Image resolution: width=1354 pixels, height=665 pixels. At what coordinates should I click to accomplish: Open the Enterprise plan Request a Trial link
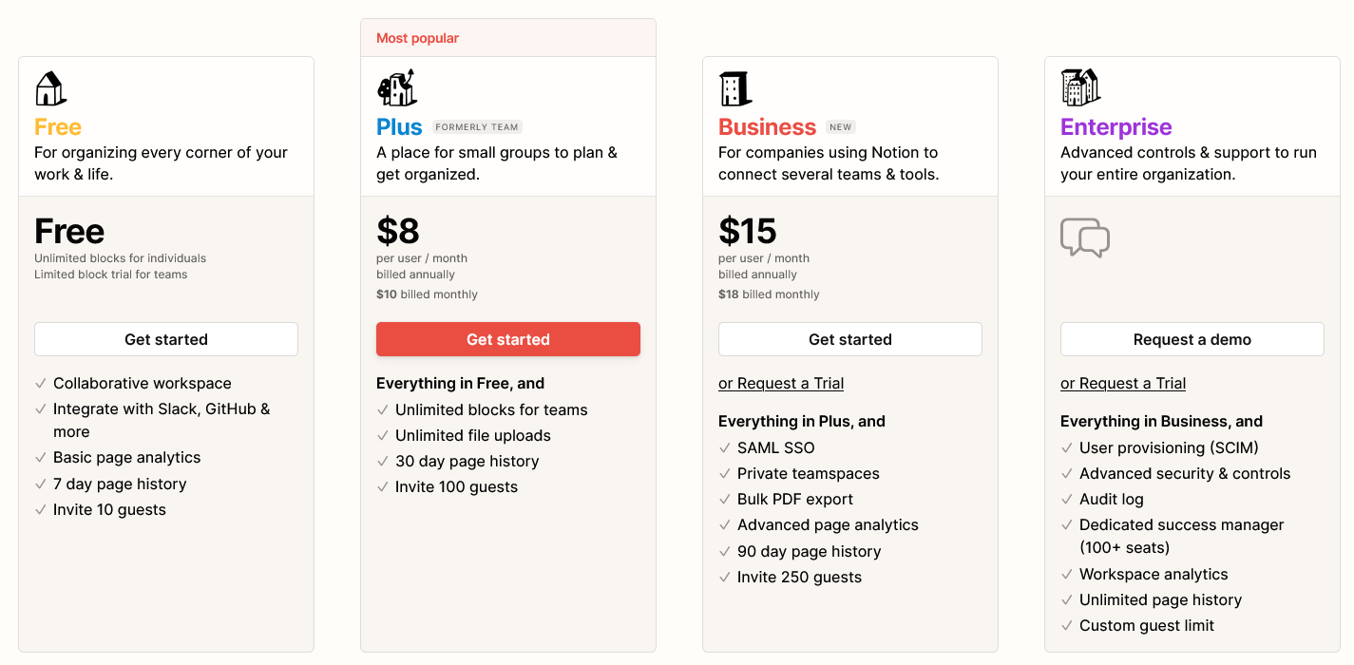(x=1123, y=384)
